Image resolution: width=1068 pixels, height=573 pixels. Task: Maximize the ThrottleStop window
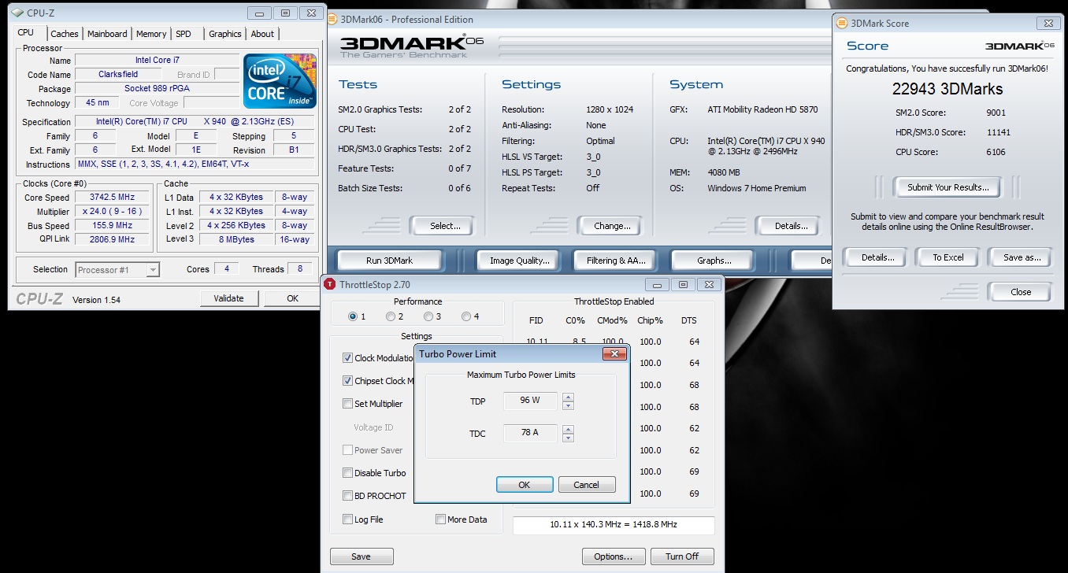pyautogui.click(x=683, y=284)
